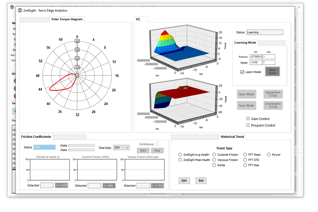Click the Reset Model button
Screen dimensions: 318x212
(272, 72)
